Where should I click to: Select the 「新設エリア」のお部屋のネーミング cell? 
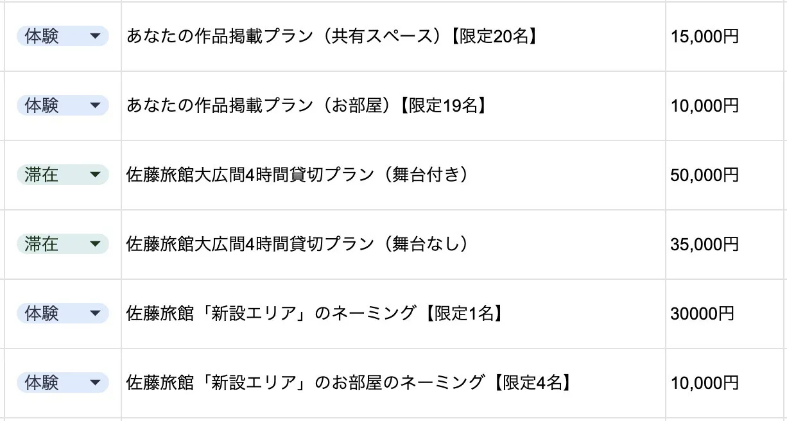pos(349,383)
